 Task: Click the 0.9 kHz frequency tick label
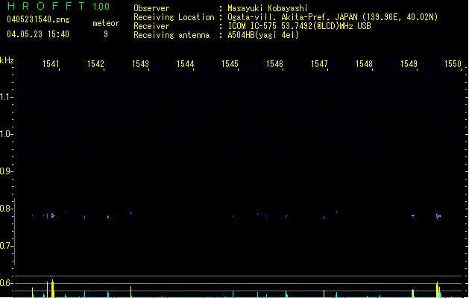pos(6,171)
